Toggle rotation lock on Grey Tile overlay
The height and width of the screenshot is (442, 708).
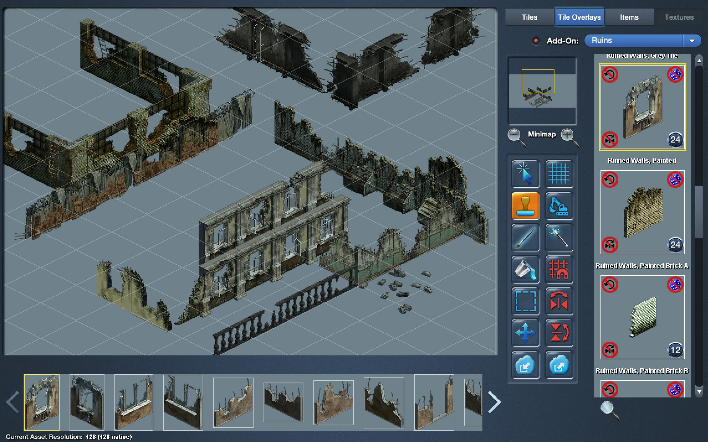coord(610,75)
